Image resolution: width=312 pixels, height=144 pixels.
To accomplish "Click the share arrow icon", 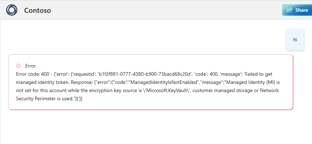I will 290,10.
